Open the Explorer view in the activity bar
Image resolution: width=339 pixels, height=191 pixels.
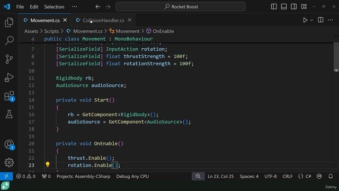pos(9,22)
